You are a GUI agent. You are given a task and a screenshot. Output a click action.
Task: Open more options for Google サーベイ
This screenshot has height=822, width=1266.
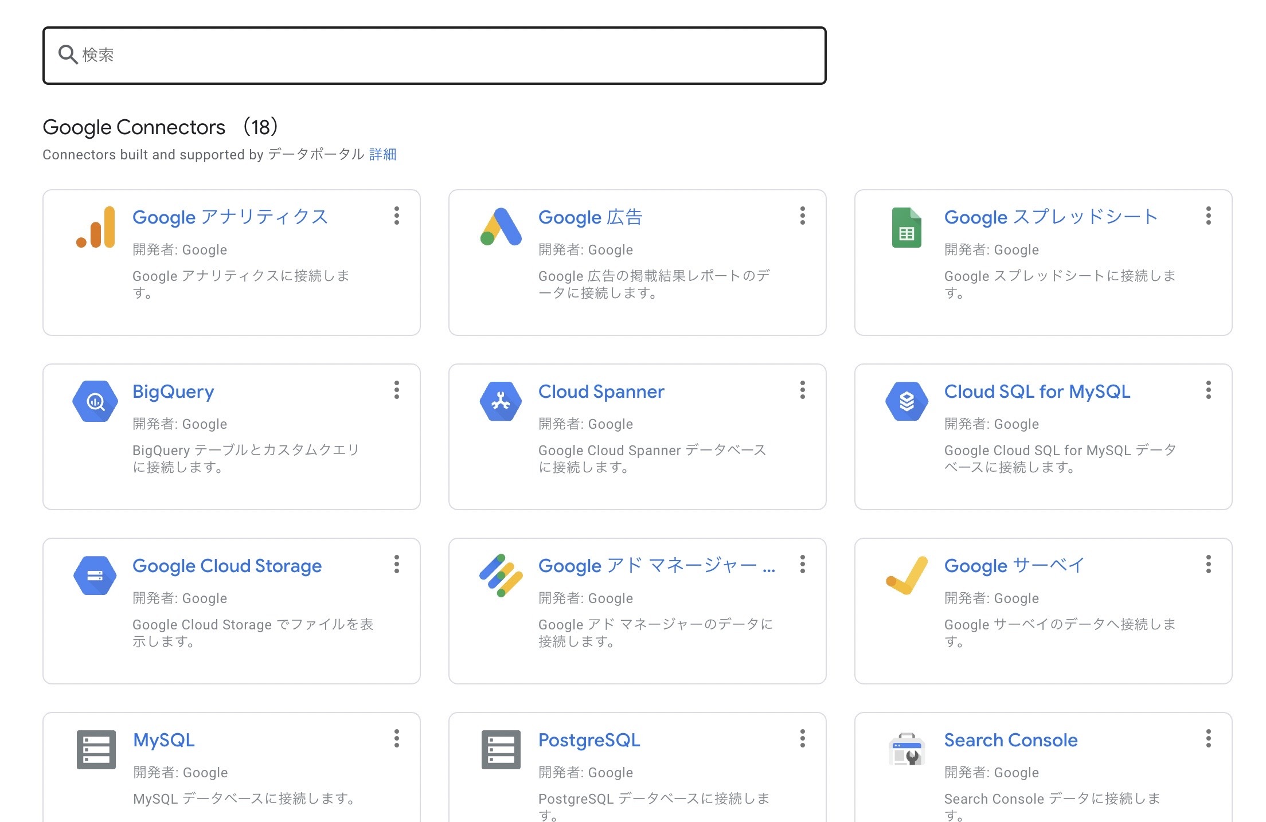[x=1208, y=565]
